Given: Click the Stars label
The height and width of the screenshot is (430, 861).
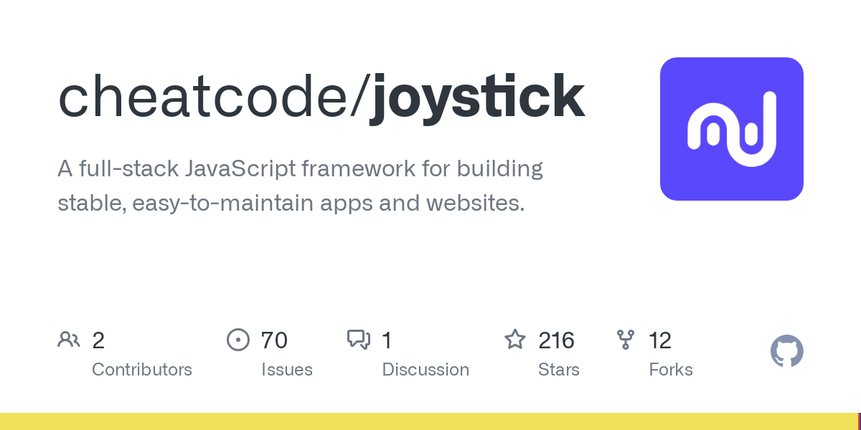Looking at the screenshot, I should point(559,370).
